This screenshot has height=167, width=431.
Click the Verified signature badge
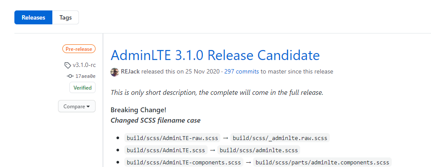[82, 88]
